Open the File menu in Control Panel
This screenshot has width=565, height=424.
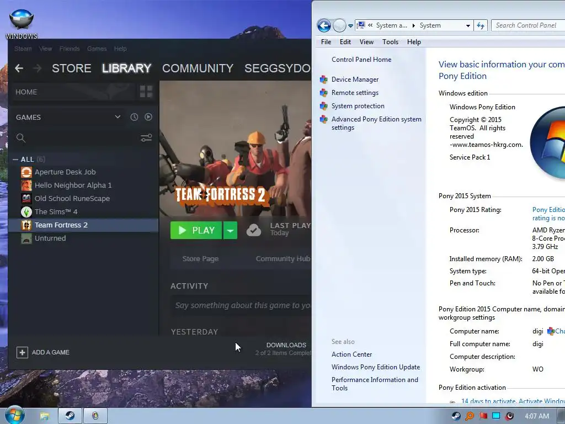click(x=326, y=42)
